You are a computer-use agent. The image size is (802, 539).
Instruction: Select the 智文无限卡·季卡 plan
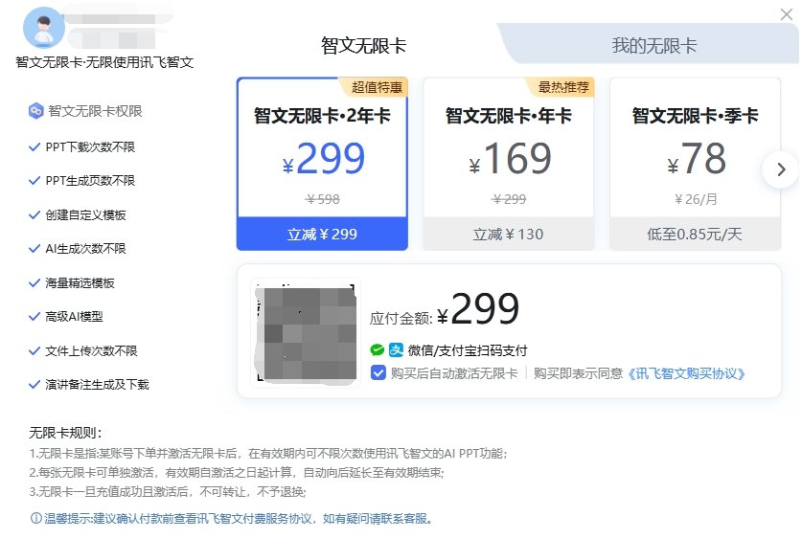(695, 164)
